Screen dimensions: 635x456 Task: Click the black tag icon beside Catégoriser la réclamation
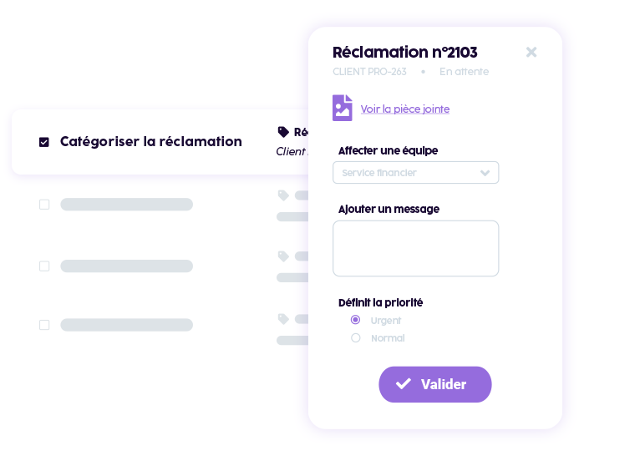pyautogui.click(x=283, y=132)
